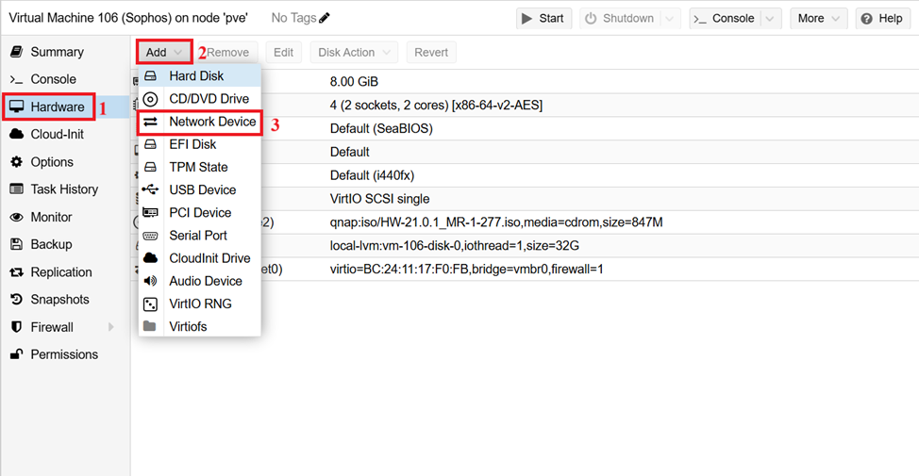Expand the Console options arrow
Viewport: 919px width, 476px height.
770,18
